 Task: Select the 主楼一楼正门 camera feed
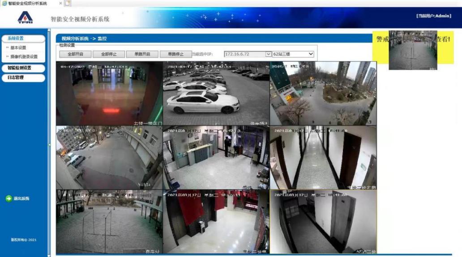click(109, 93)
